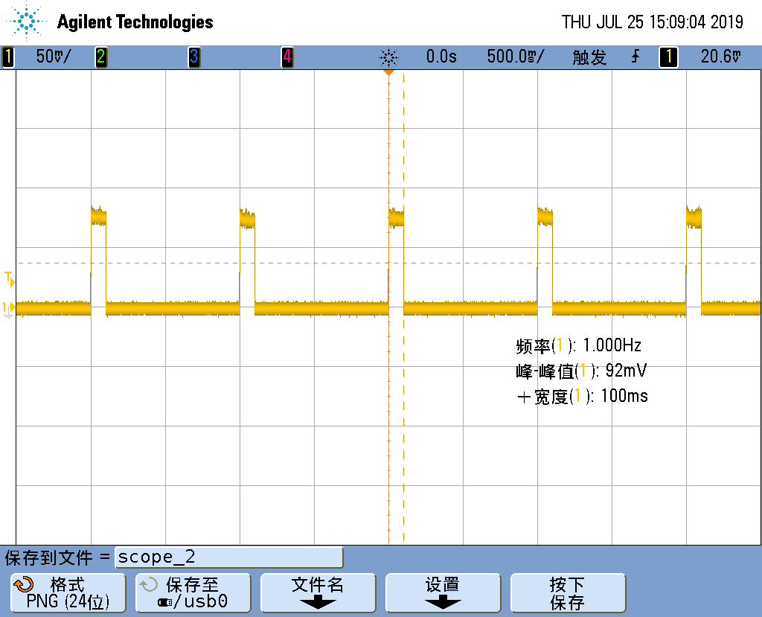The image size is (762, 617).
Task: Toggle channel 2 green indicator
Action: (x=100, y=57)
